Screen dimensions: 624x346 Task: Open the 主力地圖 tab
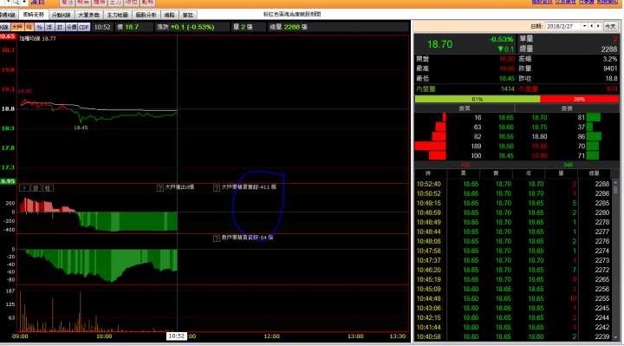click(x=117, y=15)
